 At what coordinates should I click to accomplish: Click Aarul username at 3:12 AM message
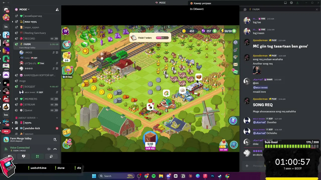(258, 79)
